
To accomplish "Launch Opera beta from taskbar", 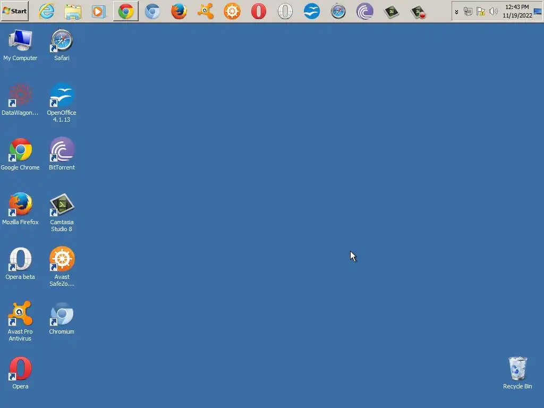I will click(285, 12).
